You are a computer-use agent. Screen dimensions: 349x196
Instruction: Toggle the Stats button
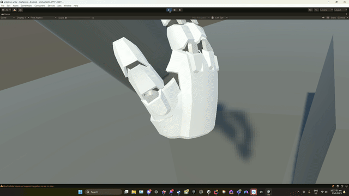click(333, 17)
